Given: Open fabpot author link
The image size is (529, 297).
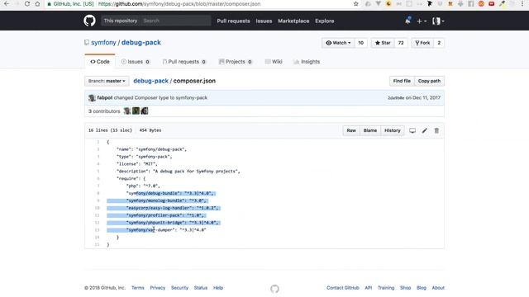Looking at the screenshot, I should coord(105,97).
